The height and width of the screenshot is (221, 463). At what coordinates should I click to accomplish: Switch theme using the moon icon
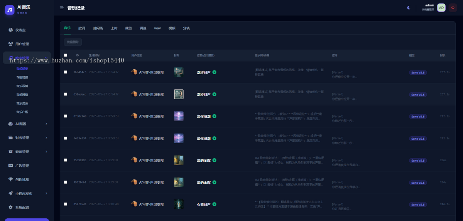(409, 8)
